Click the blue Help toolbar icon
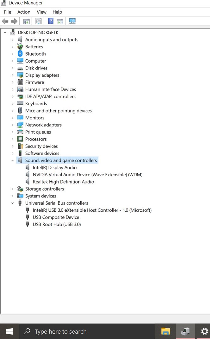Image resolution: width=210 pixels, height=339 pixels. [51, 21]
